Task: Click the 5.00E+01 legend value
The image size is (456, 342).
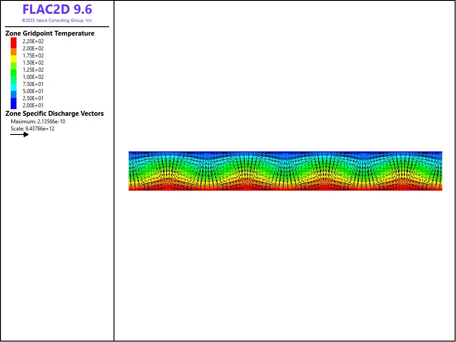Action: click(33, 91)
